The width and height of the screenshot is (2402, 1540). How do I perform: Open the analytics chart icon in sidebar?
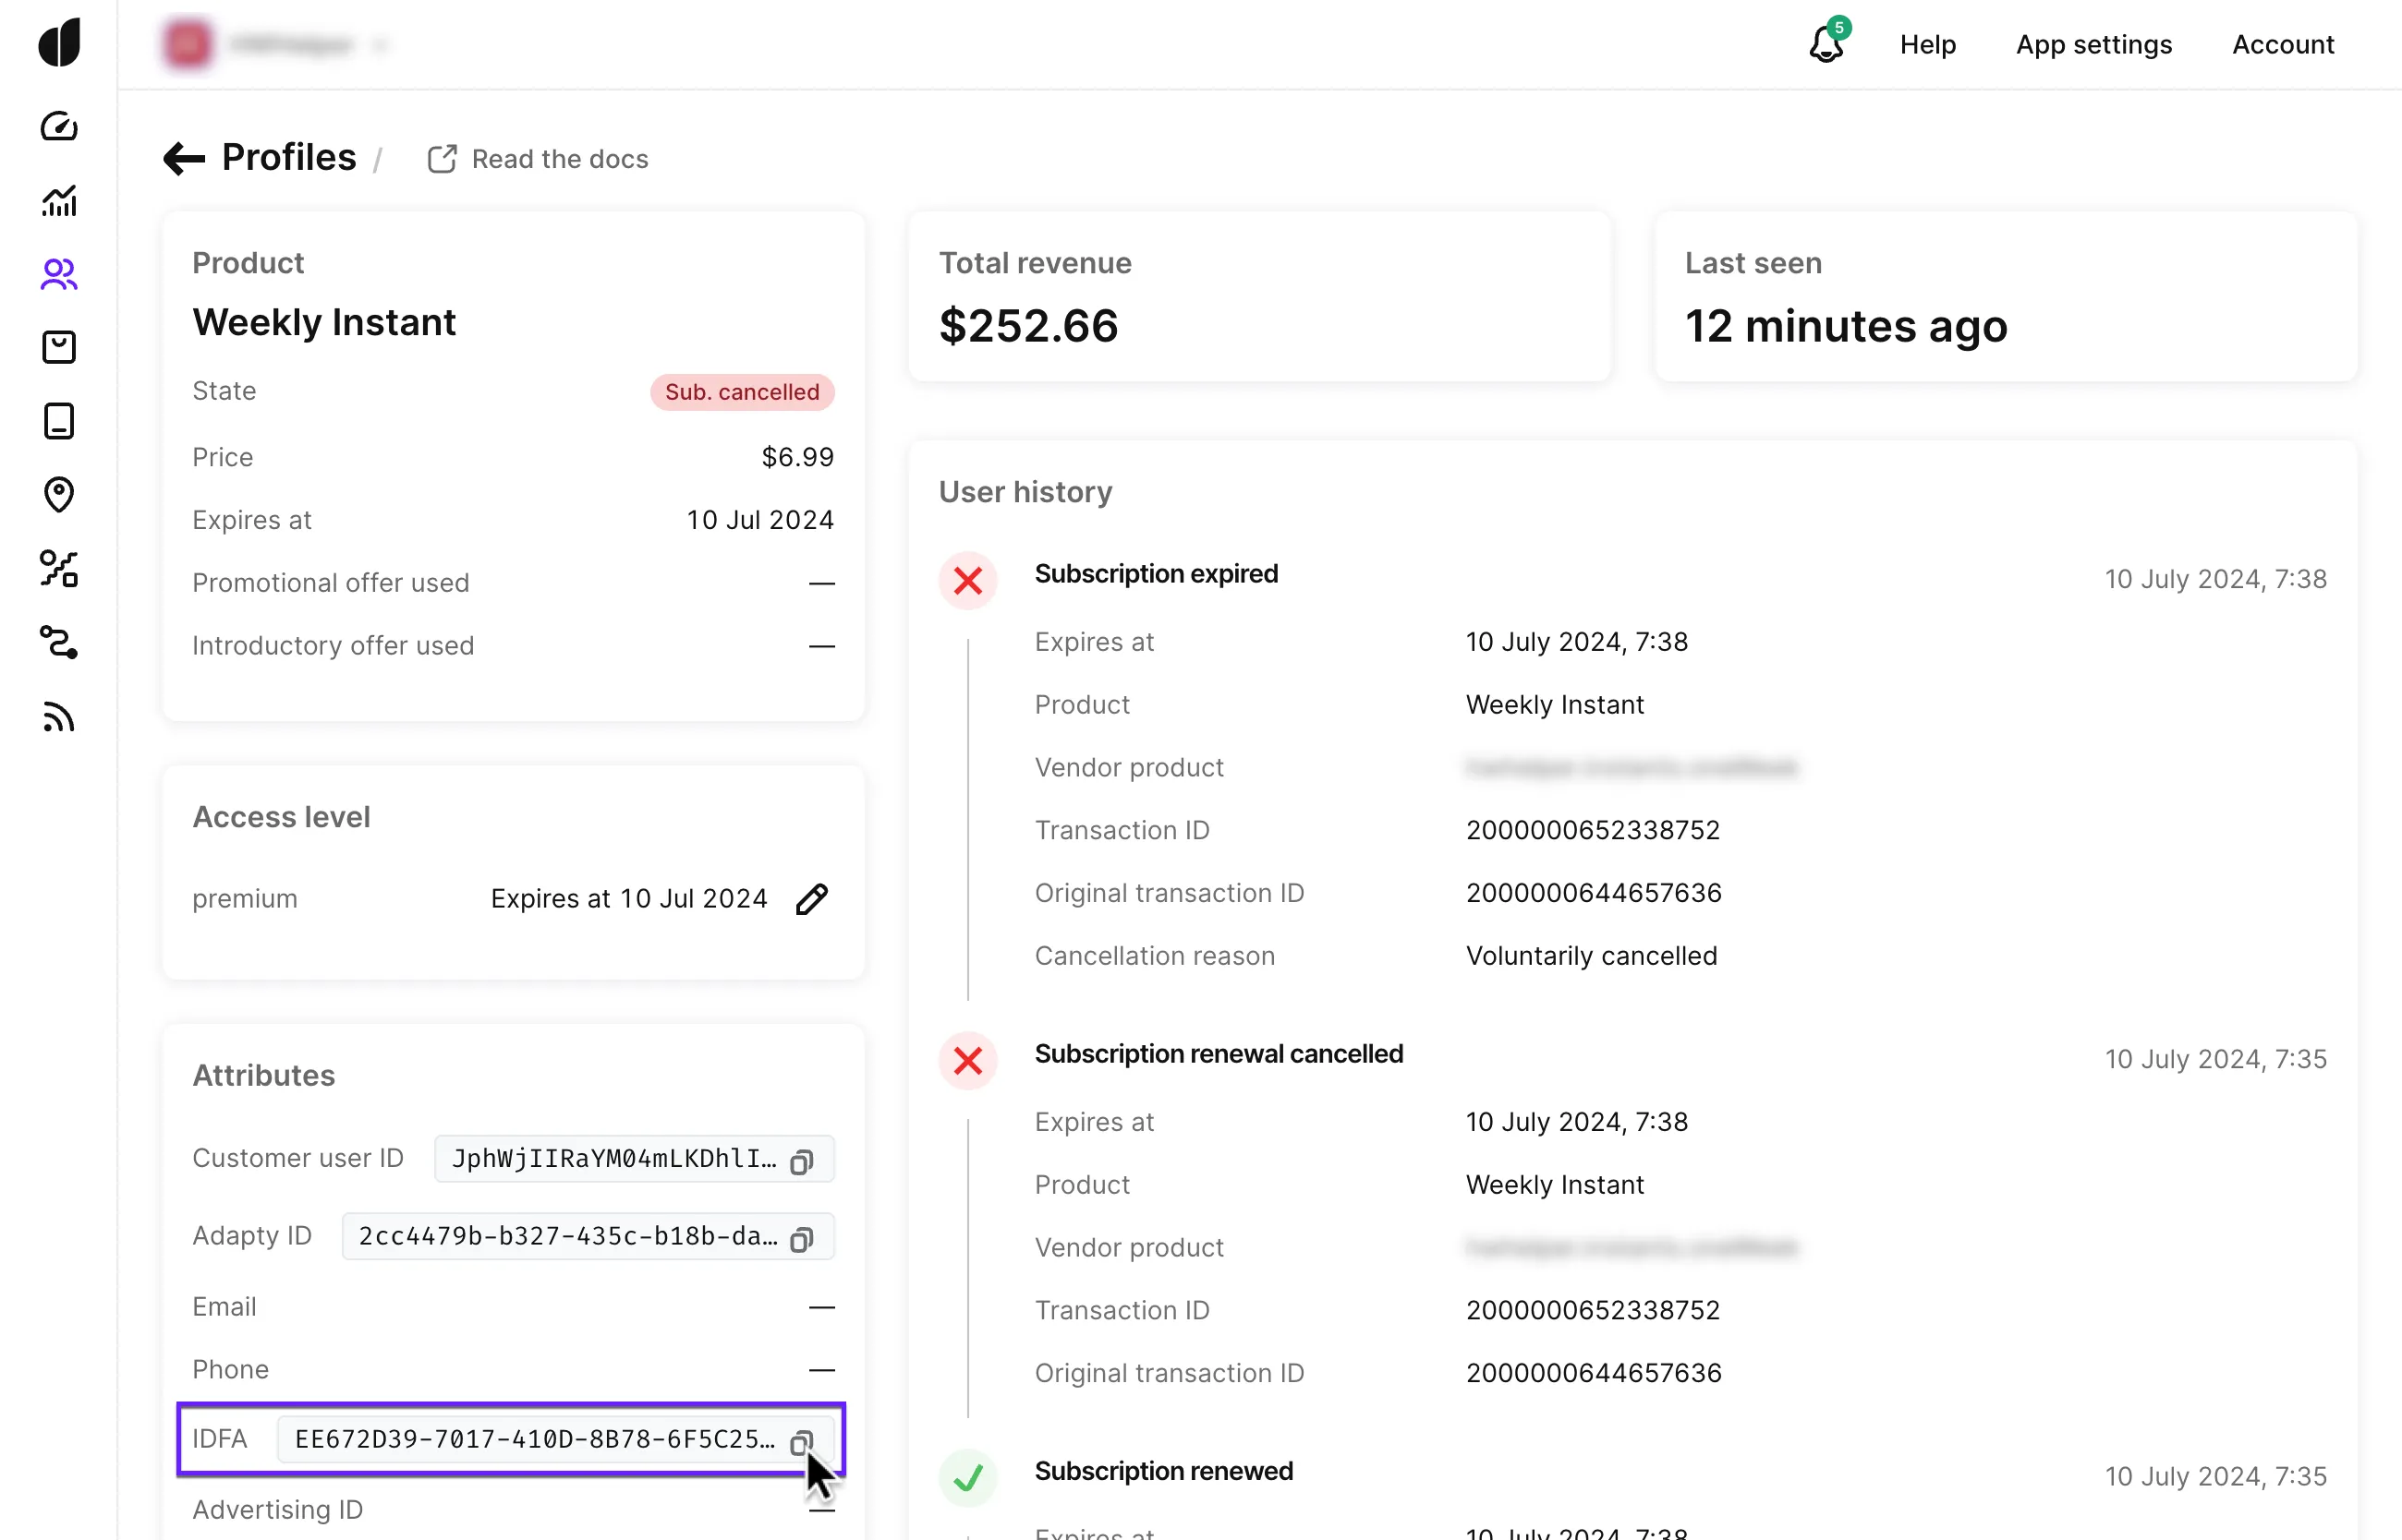(x=59, y=201)
